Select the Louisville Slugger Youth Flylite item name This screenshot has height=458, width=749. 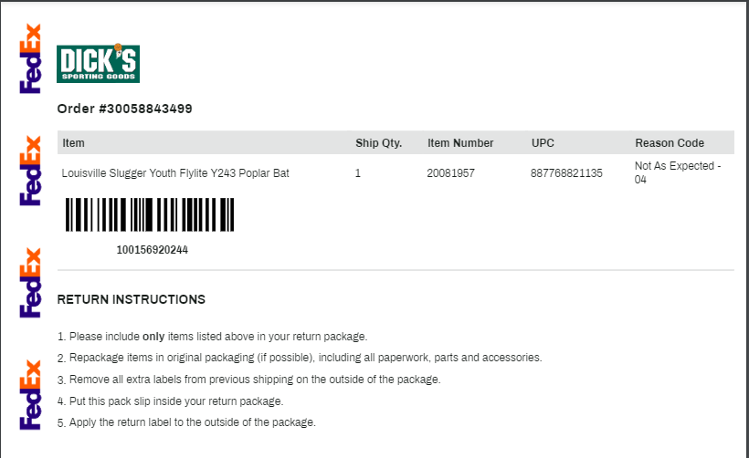(175, 173)
